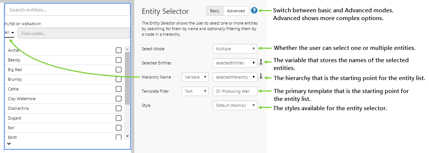
Task: Select the Diamantina entity row
Action: tap(65, 108)
